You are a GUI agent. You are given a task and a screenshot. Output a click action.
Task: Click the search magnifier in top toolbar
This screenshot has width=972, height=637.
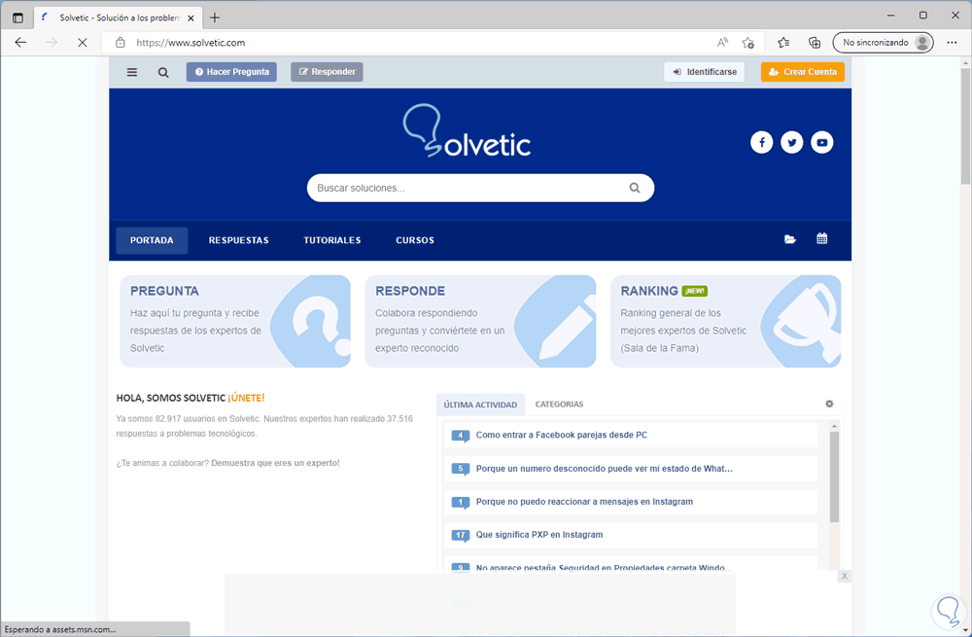point(163,72)
